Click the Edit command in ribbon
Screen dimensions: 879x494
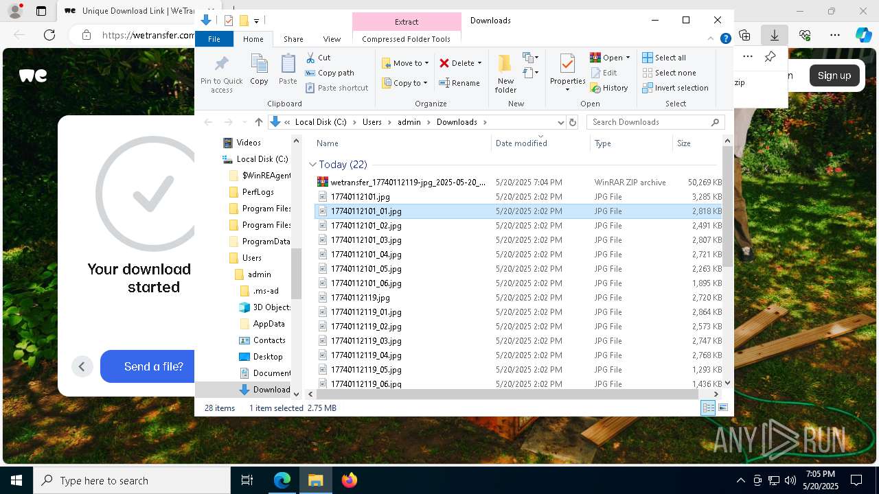604,73
